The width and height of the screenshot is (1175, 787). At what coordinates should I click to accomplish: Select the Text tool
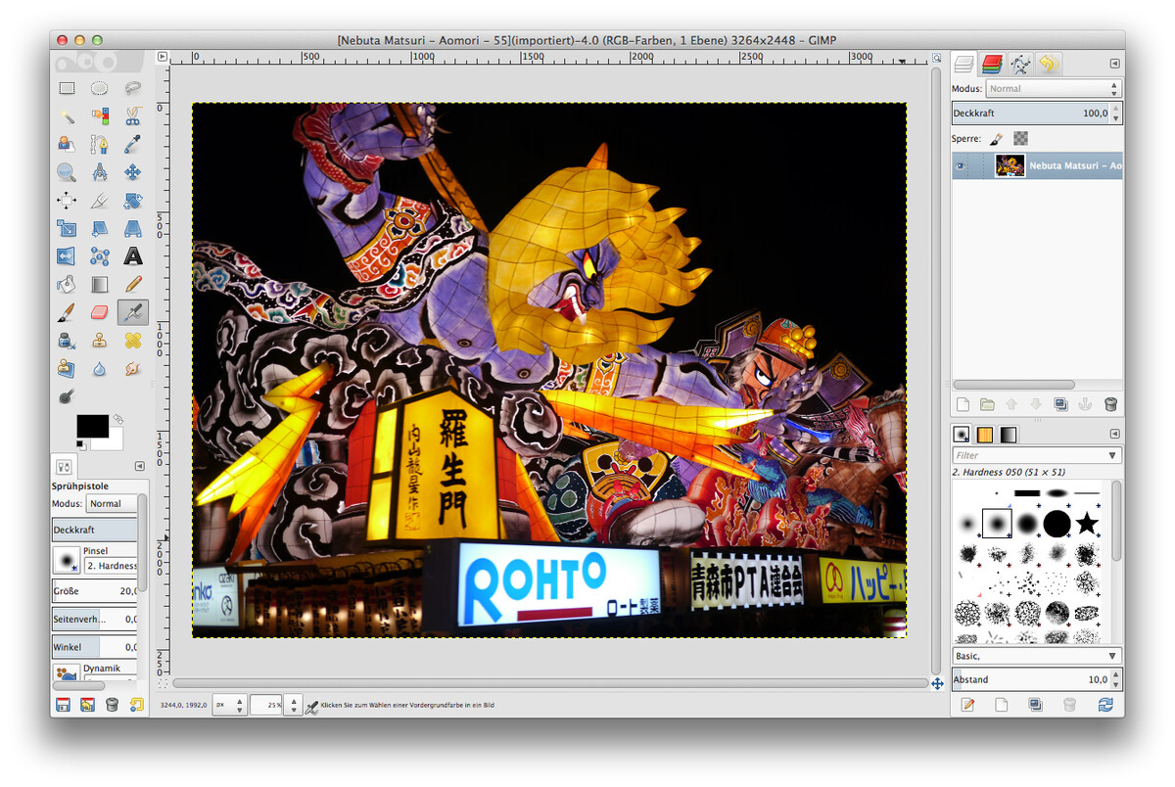(133, 255)
